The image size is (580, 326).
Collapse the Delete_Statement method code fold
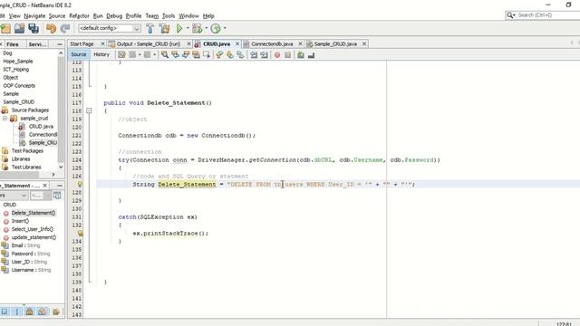point(89,110)
